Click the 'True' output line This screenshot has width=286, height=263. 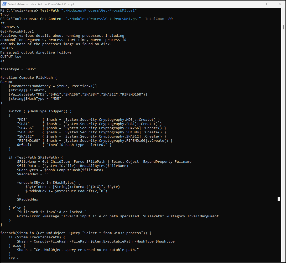[4, 15]
